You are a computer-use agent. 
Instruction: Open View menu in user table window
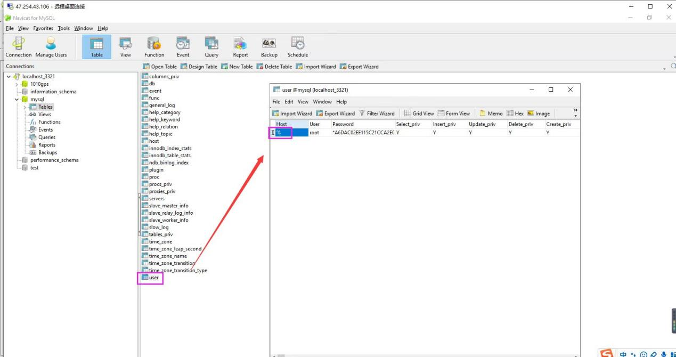click(303, 102)
